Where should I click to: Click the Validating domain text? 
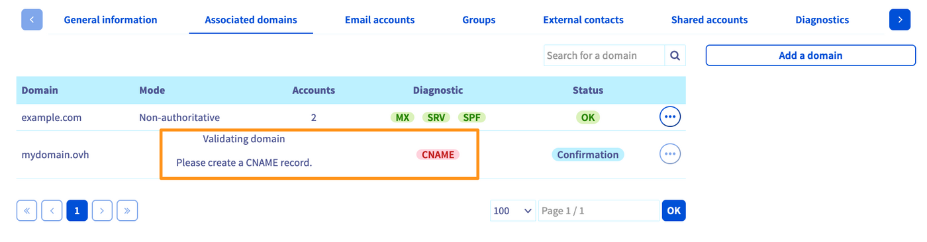244,139
